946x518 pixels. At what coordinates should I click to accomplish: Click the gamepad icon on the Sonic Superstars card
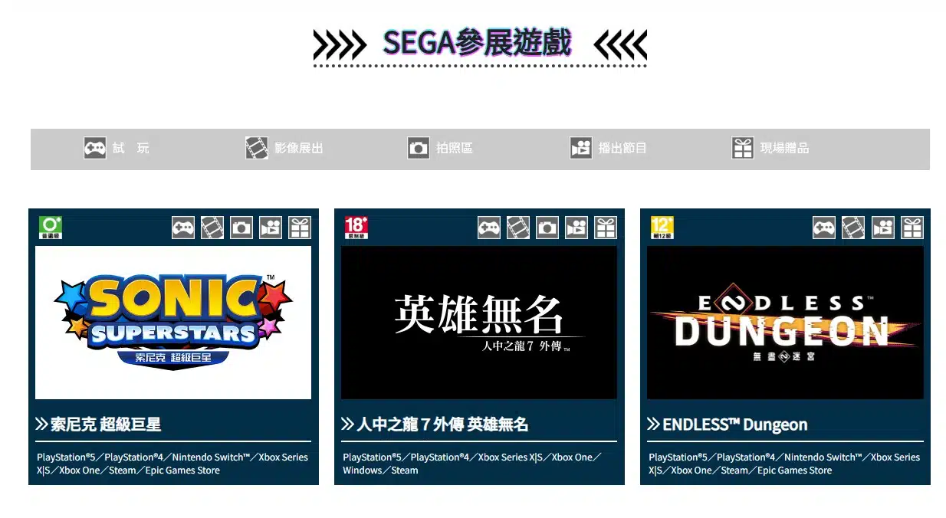click(x=183, y=228)
